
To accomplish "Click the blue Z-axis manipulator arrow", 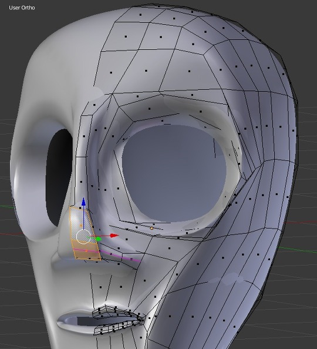I will [83, 202].
